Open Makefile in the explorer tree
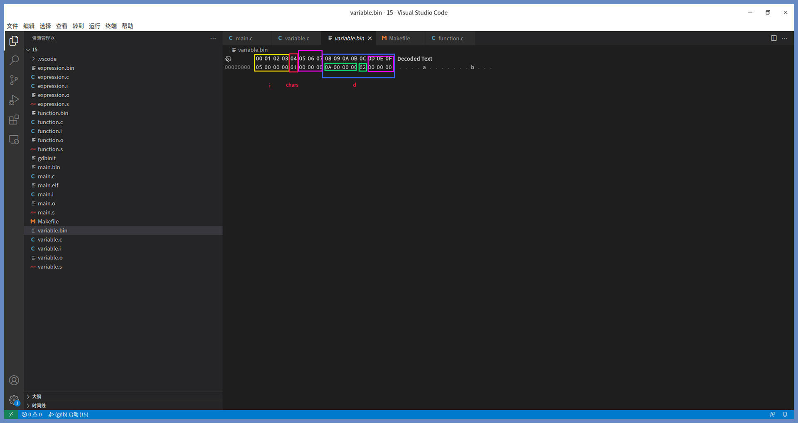The height and width of the screenshot is (423, 798). tap(48, 221)
